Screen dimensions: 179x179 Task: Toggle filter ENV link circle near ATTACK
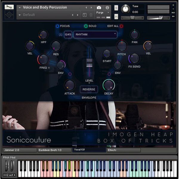pos(70,74)
